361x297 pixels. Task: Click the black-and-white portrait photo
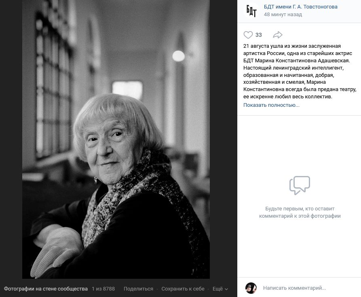(116, 139)
